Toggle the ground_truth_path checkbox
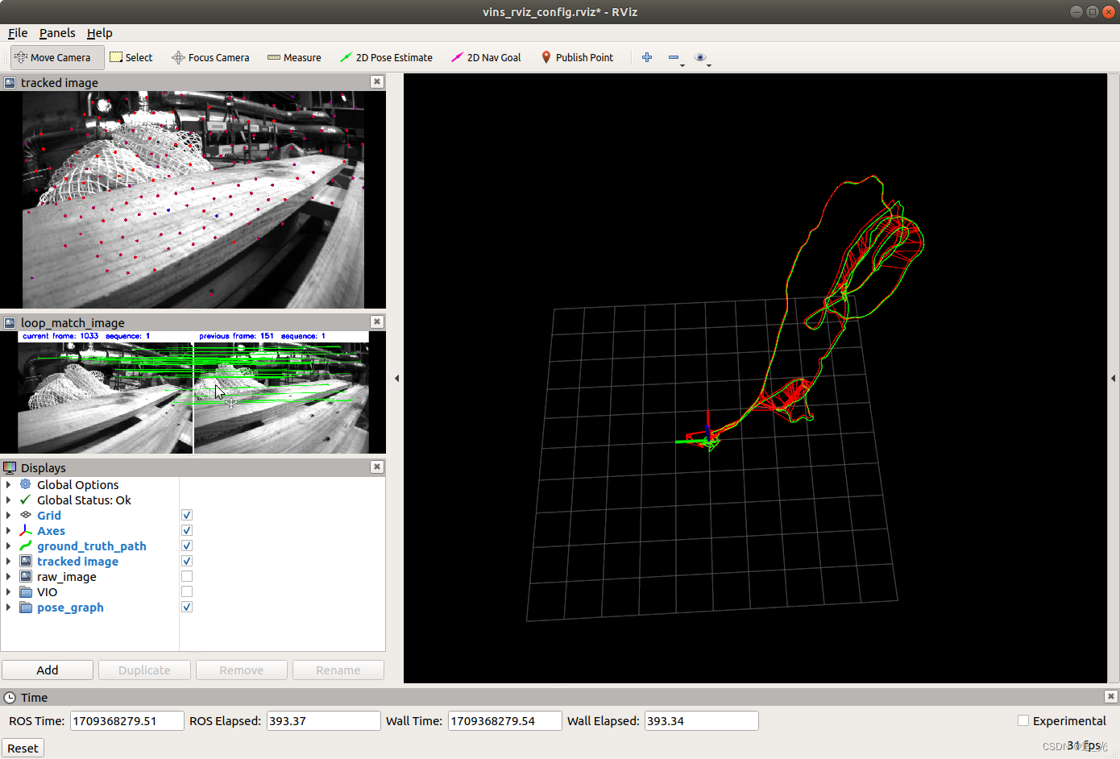This screenshot has width=1120, height=759. pos(187,545)
